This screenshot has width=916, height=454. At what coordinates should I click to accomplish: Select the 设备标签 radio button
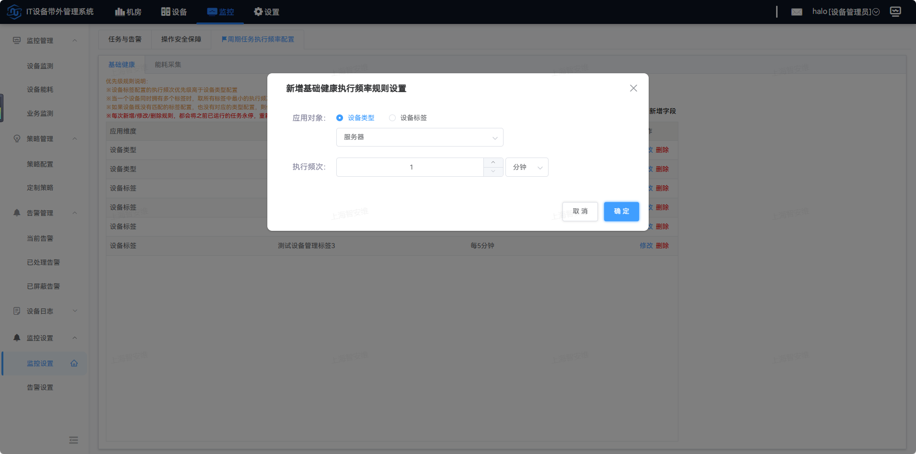pyautogui.click(x=392, y=118)
